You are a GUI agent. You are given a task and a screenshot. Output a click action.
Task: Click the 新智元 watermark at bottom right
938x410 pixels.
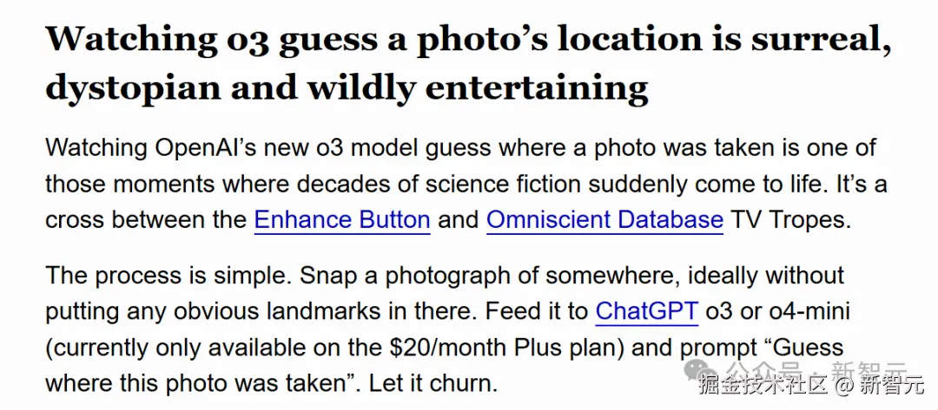(x=892, y=387)
